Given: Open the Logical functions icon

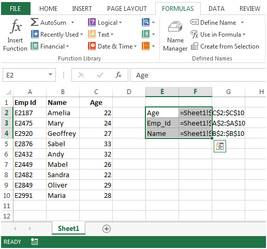Looking at the screenshot, I should click(x=92, y=22).
